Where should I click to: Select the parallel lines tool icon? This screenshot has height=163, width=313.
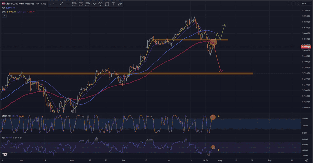coord(87,4)
